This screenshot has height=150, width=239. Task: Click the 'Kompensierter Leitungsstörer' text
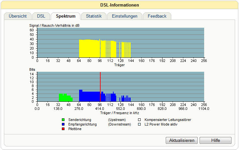pyautogui.click(x=168, y=120)
